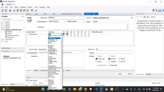
Task: Open Windows Start menu
Action: pyautogui.click(x=43, y=89)
